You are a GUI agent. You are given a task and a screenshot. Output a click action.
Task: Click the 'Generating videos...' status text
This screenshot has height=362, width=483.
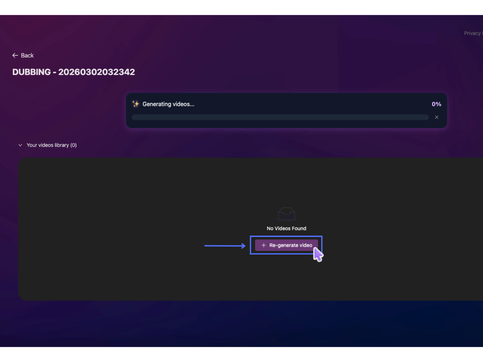click(168, 104)
